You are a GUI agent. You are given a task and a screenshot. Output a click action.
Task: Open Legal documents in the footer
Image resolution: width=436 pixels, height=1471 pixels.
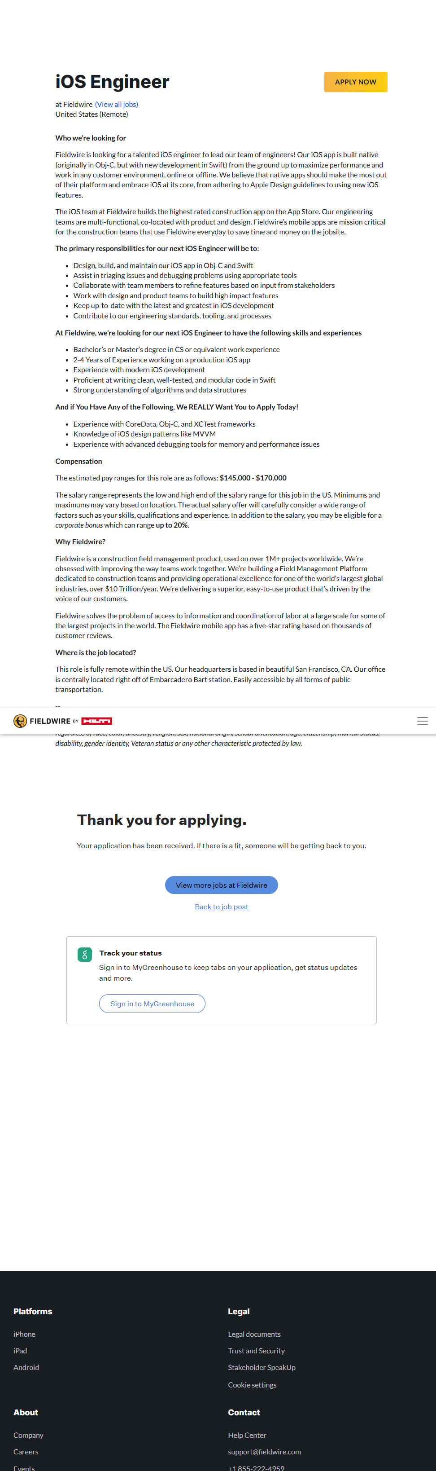point(254,1334)
